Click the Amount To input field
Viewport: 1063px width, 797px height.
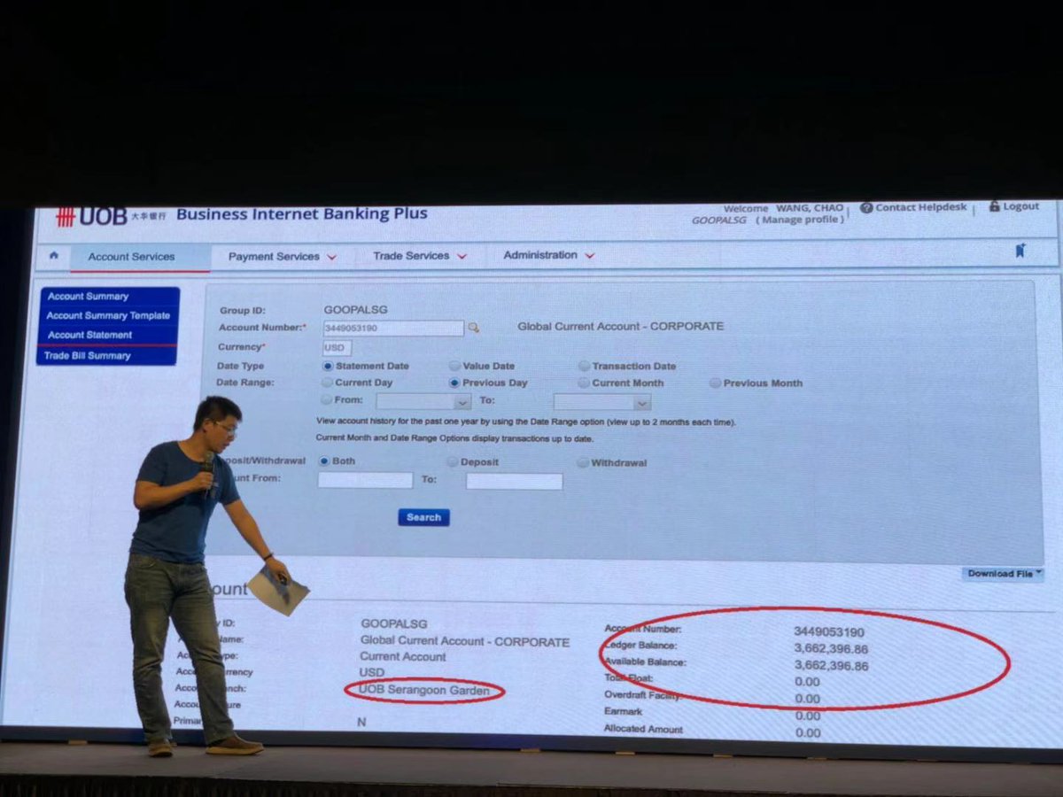[x=515, y=482]
